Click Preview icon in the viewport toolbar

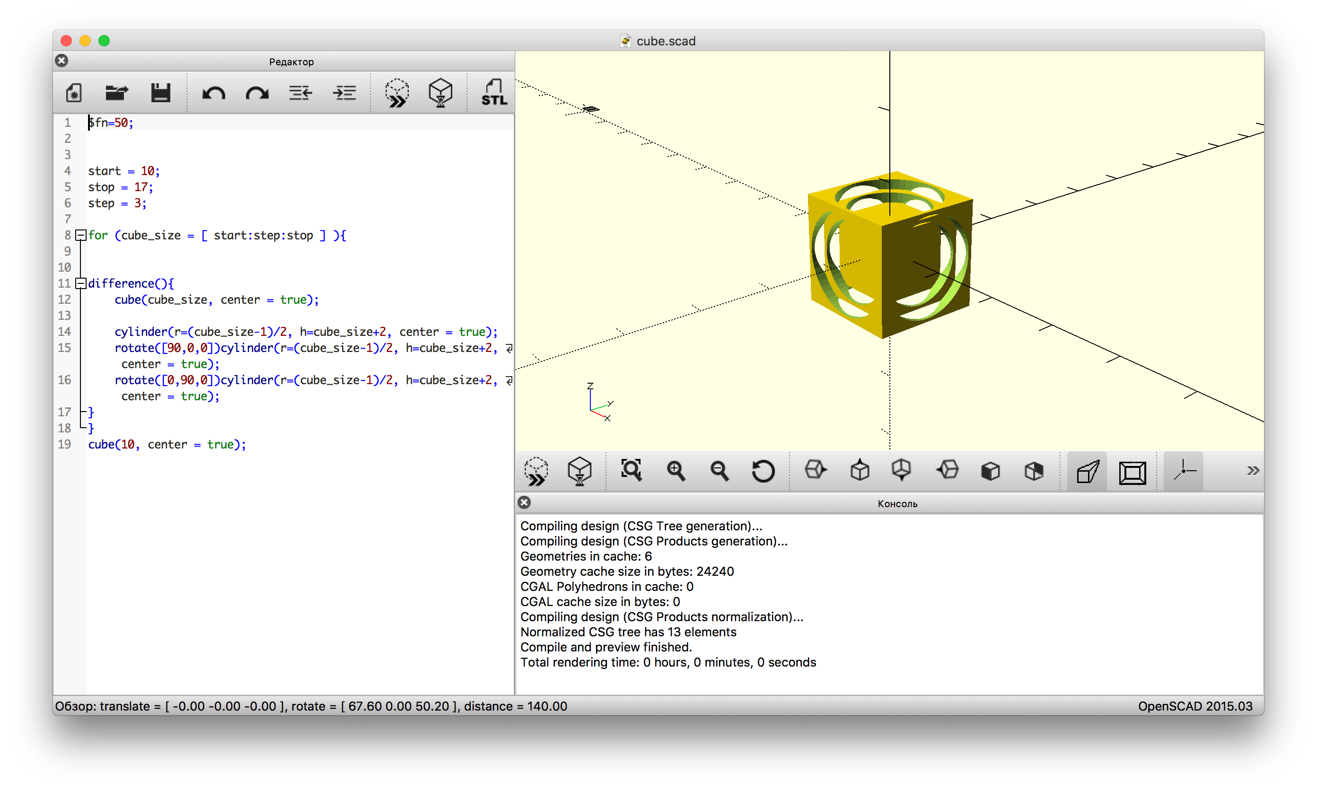tap(536, 471)
